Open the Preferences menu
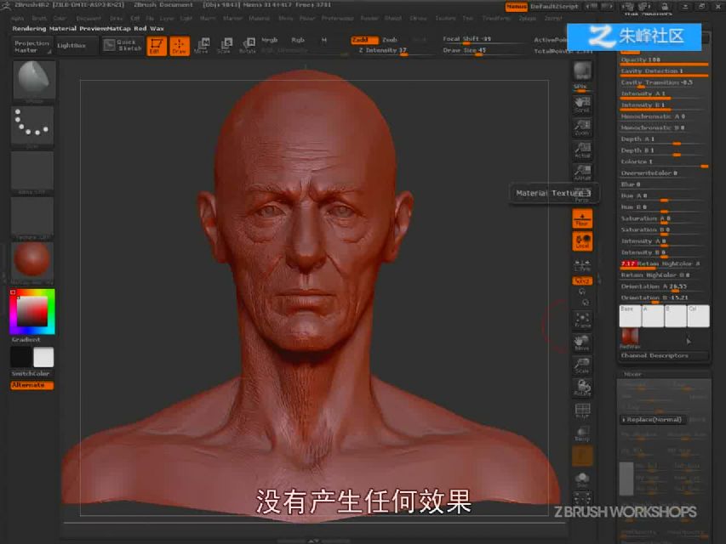This screenshot has height=544, width=726. (x=338, y=19)
